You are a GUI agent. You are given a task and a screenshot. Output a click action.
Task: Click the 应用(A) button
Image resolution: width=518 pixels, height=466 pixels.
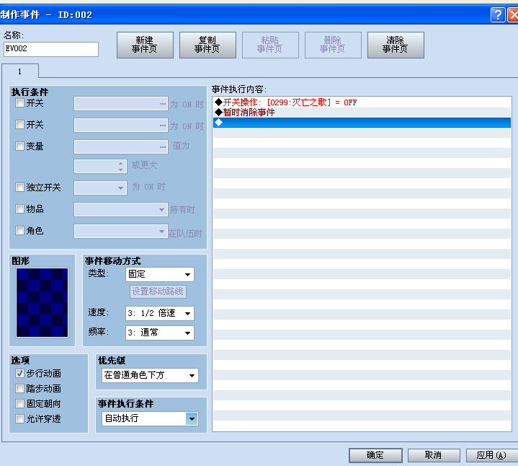pos(491,455)
